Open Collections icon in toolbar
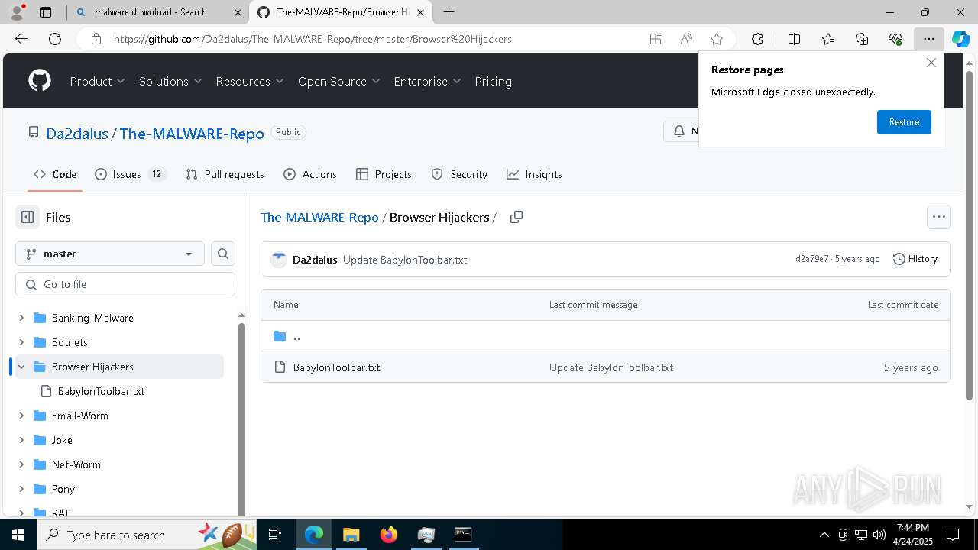Viewport: 978px width, 550px height. click(862, 39)
